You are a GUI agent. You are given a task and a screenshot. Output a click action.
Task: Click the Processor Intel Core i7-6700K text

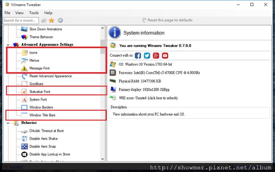159,73
